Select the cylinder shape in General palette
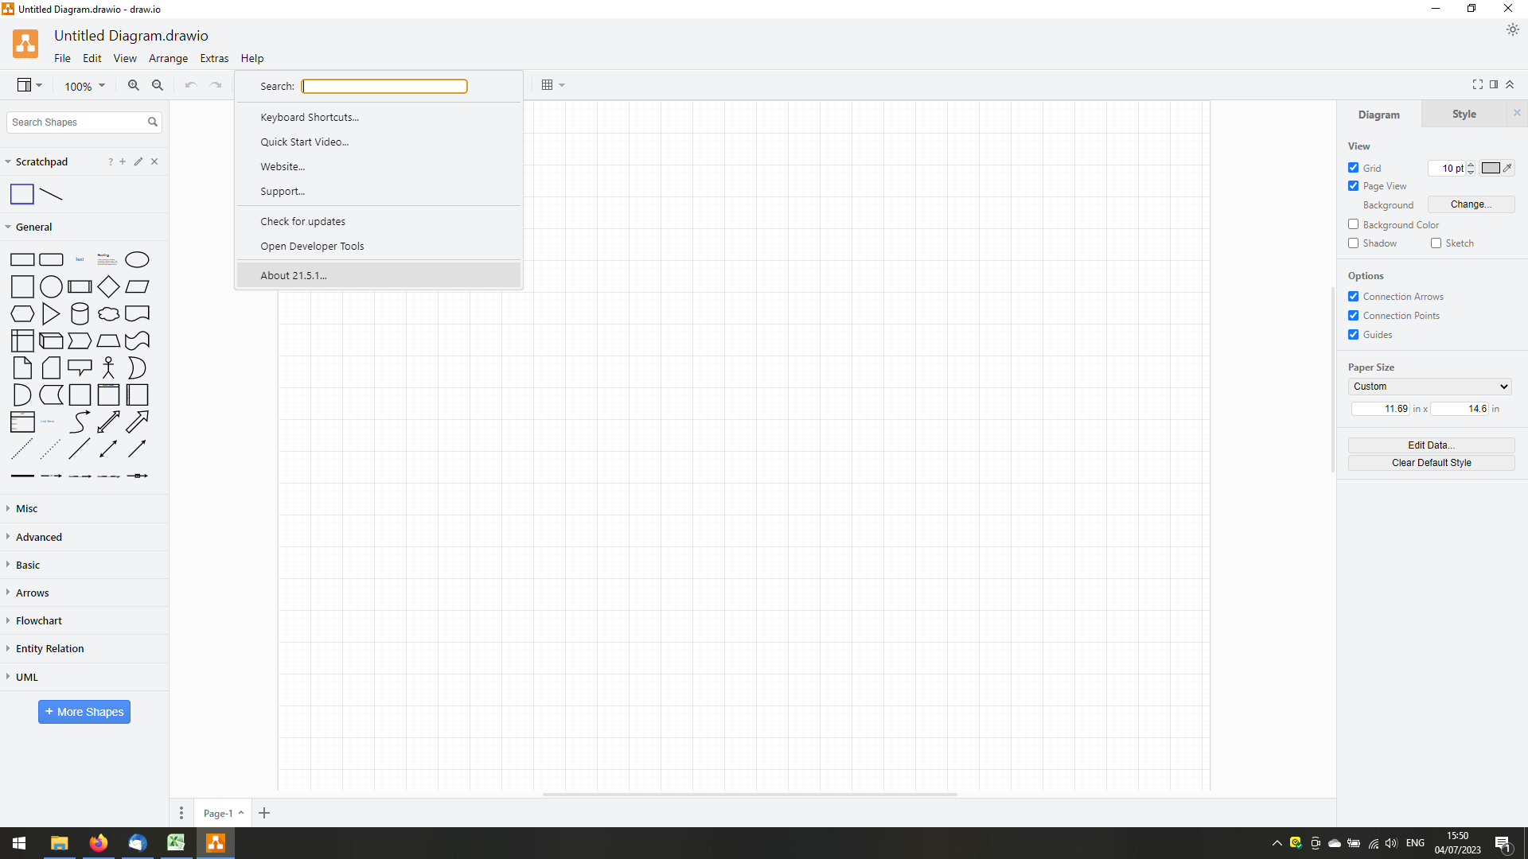Viewport: 1528px width, 859px height. tap(80, 313)
